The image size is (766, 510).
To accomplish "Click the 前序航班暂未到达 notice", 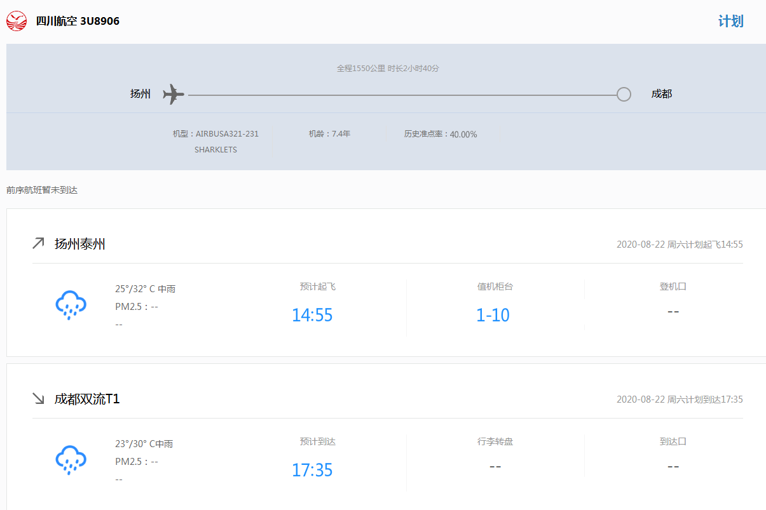I will (42, 190).
